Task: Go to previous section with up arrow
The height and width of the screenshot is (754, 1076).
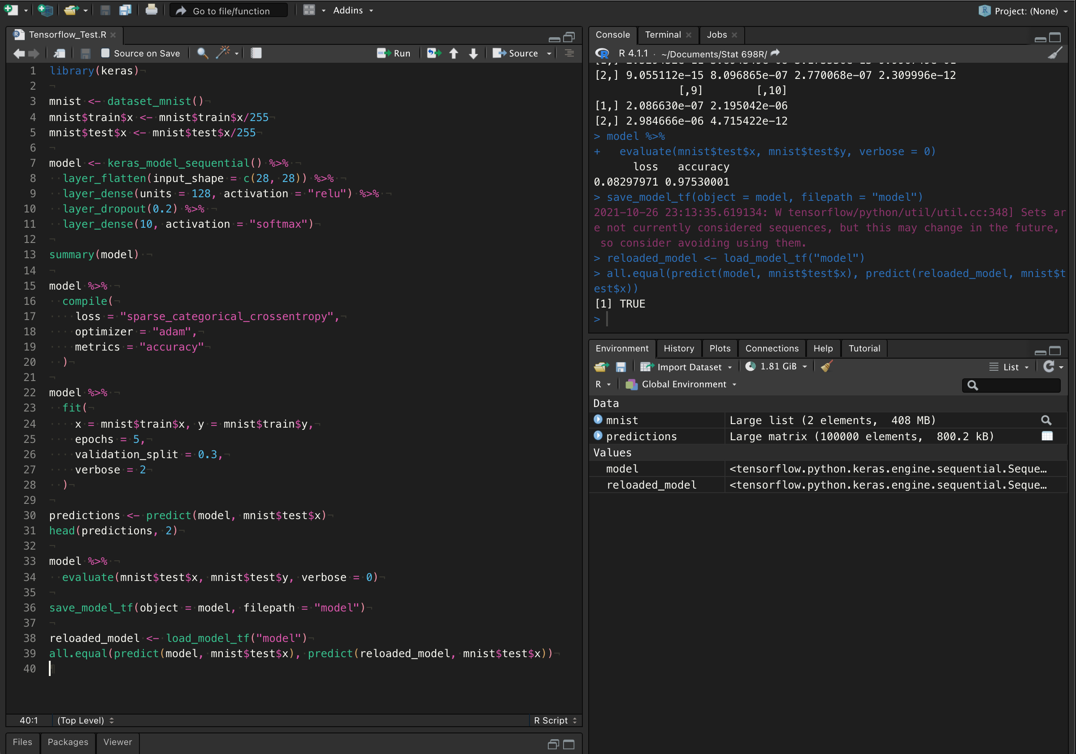Action: click(x=454, y=53)
